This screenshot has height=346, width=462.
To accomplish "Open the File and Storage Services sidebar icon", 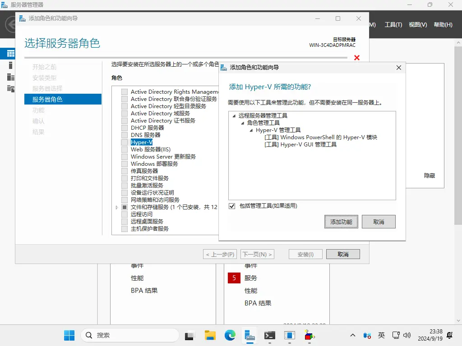I will coord(11,88).
